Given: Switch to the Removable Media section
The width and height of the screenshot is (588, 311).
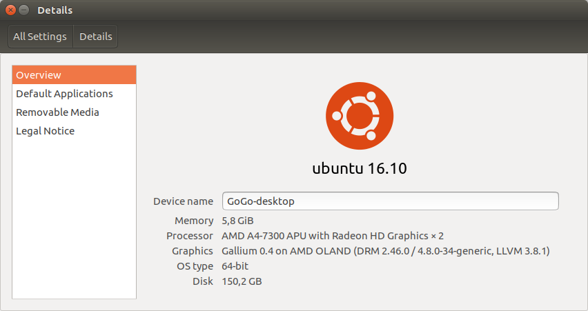Looking at the screenshot, I should (57, 112).
